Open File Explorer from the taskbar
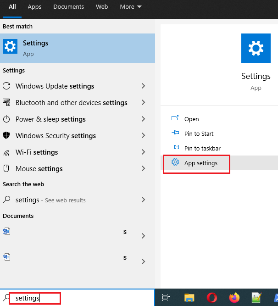Image resolution: width=278 pixels, height=306 pixels. [x=189, y=298]
